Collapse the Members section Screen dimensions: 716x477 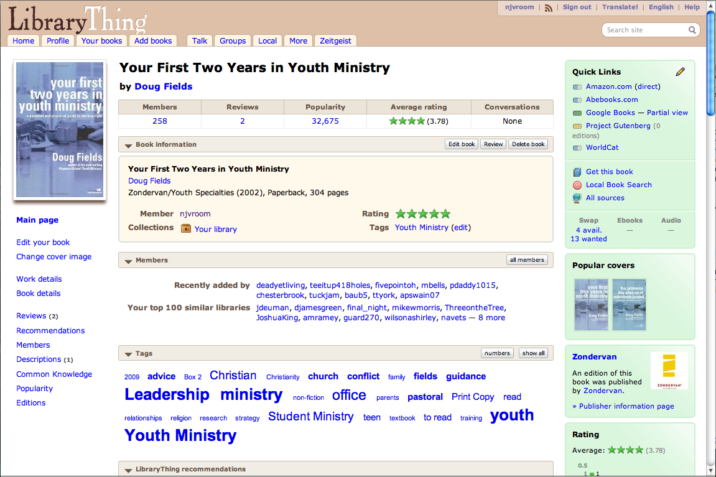pos(128,261)
